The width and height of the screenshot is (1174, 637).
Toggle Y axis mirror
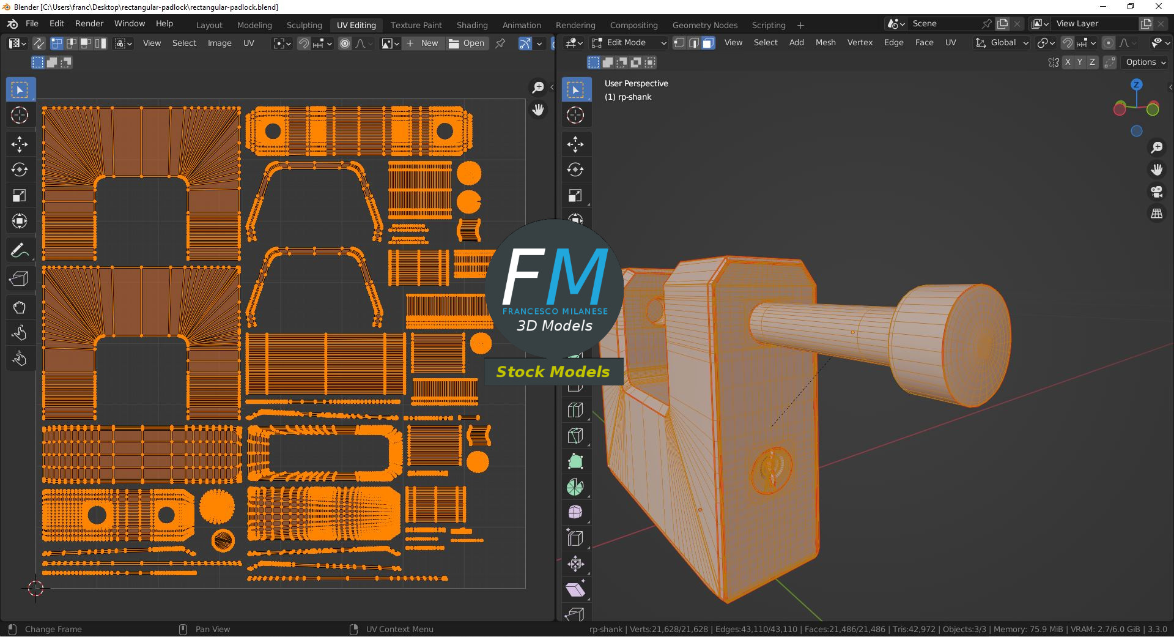tap(1080, 62)
